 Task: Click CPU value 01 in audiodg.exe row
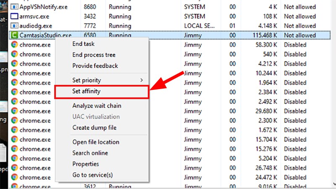click(x=233, y=26)
